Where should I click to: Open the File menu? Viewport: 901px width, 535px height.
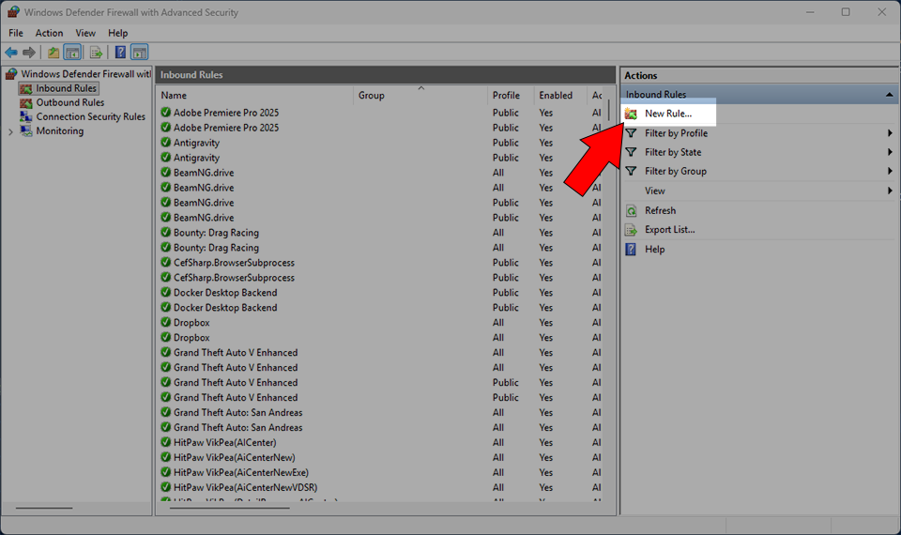16,34
